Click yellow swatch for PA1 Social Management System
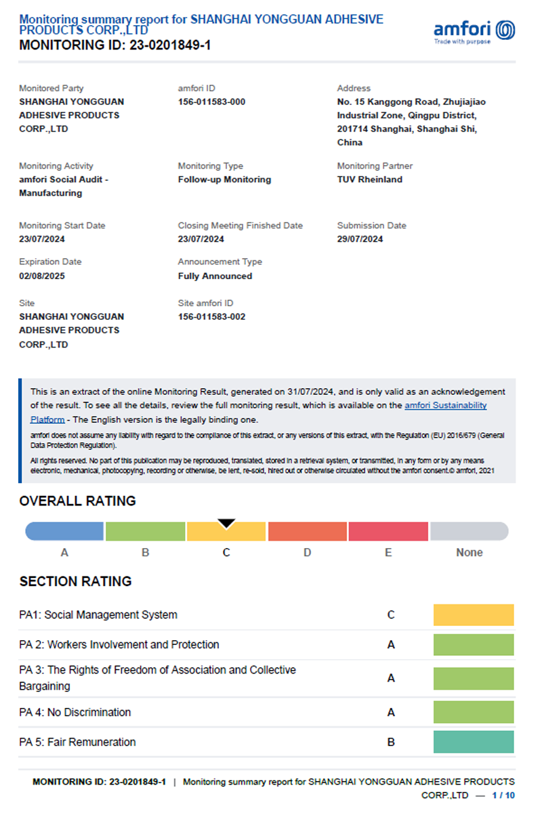 coord(474,615)
